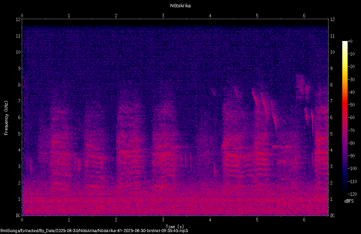Click the -100 label on dBFS scale
The height and width of the screenshot is (234, 361).
(352, 169)
